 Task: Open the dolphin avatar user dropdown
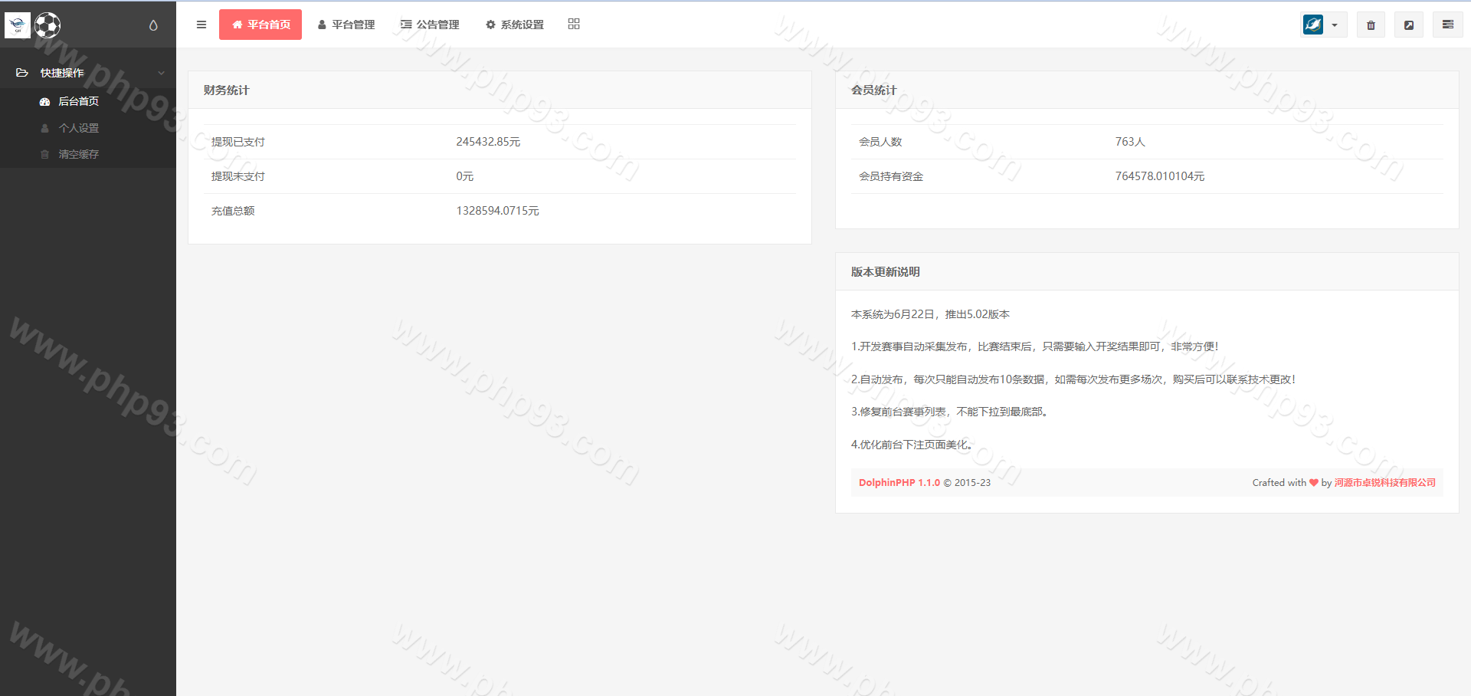pyautogui.click(x=1313, y=25)
